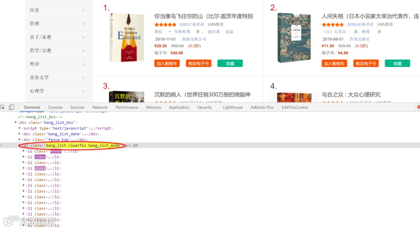Expand the 外语 category plus icon
The image size is (420, 229).
pos(83,64)
